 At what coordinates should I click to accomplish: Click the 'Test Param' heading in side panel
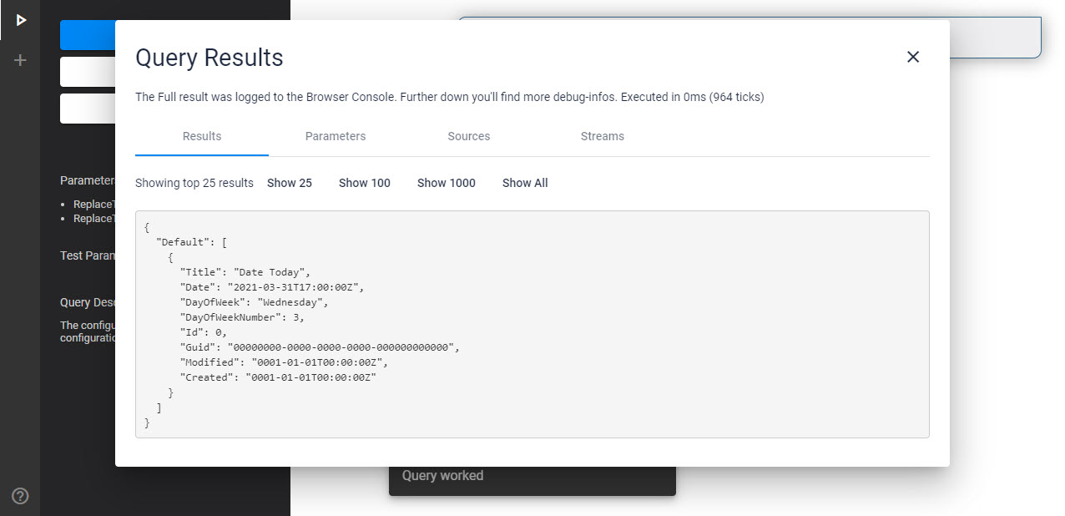coord(87,255)
